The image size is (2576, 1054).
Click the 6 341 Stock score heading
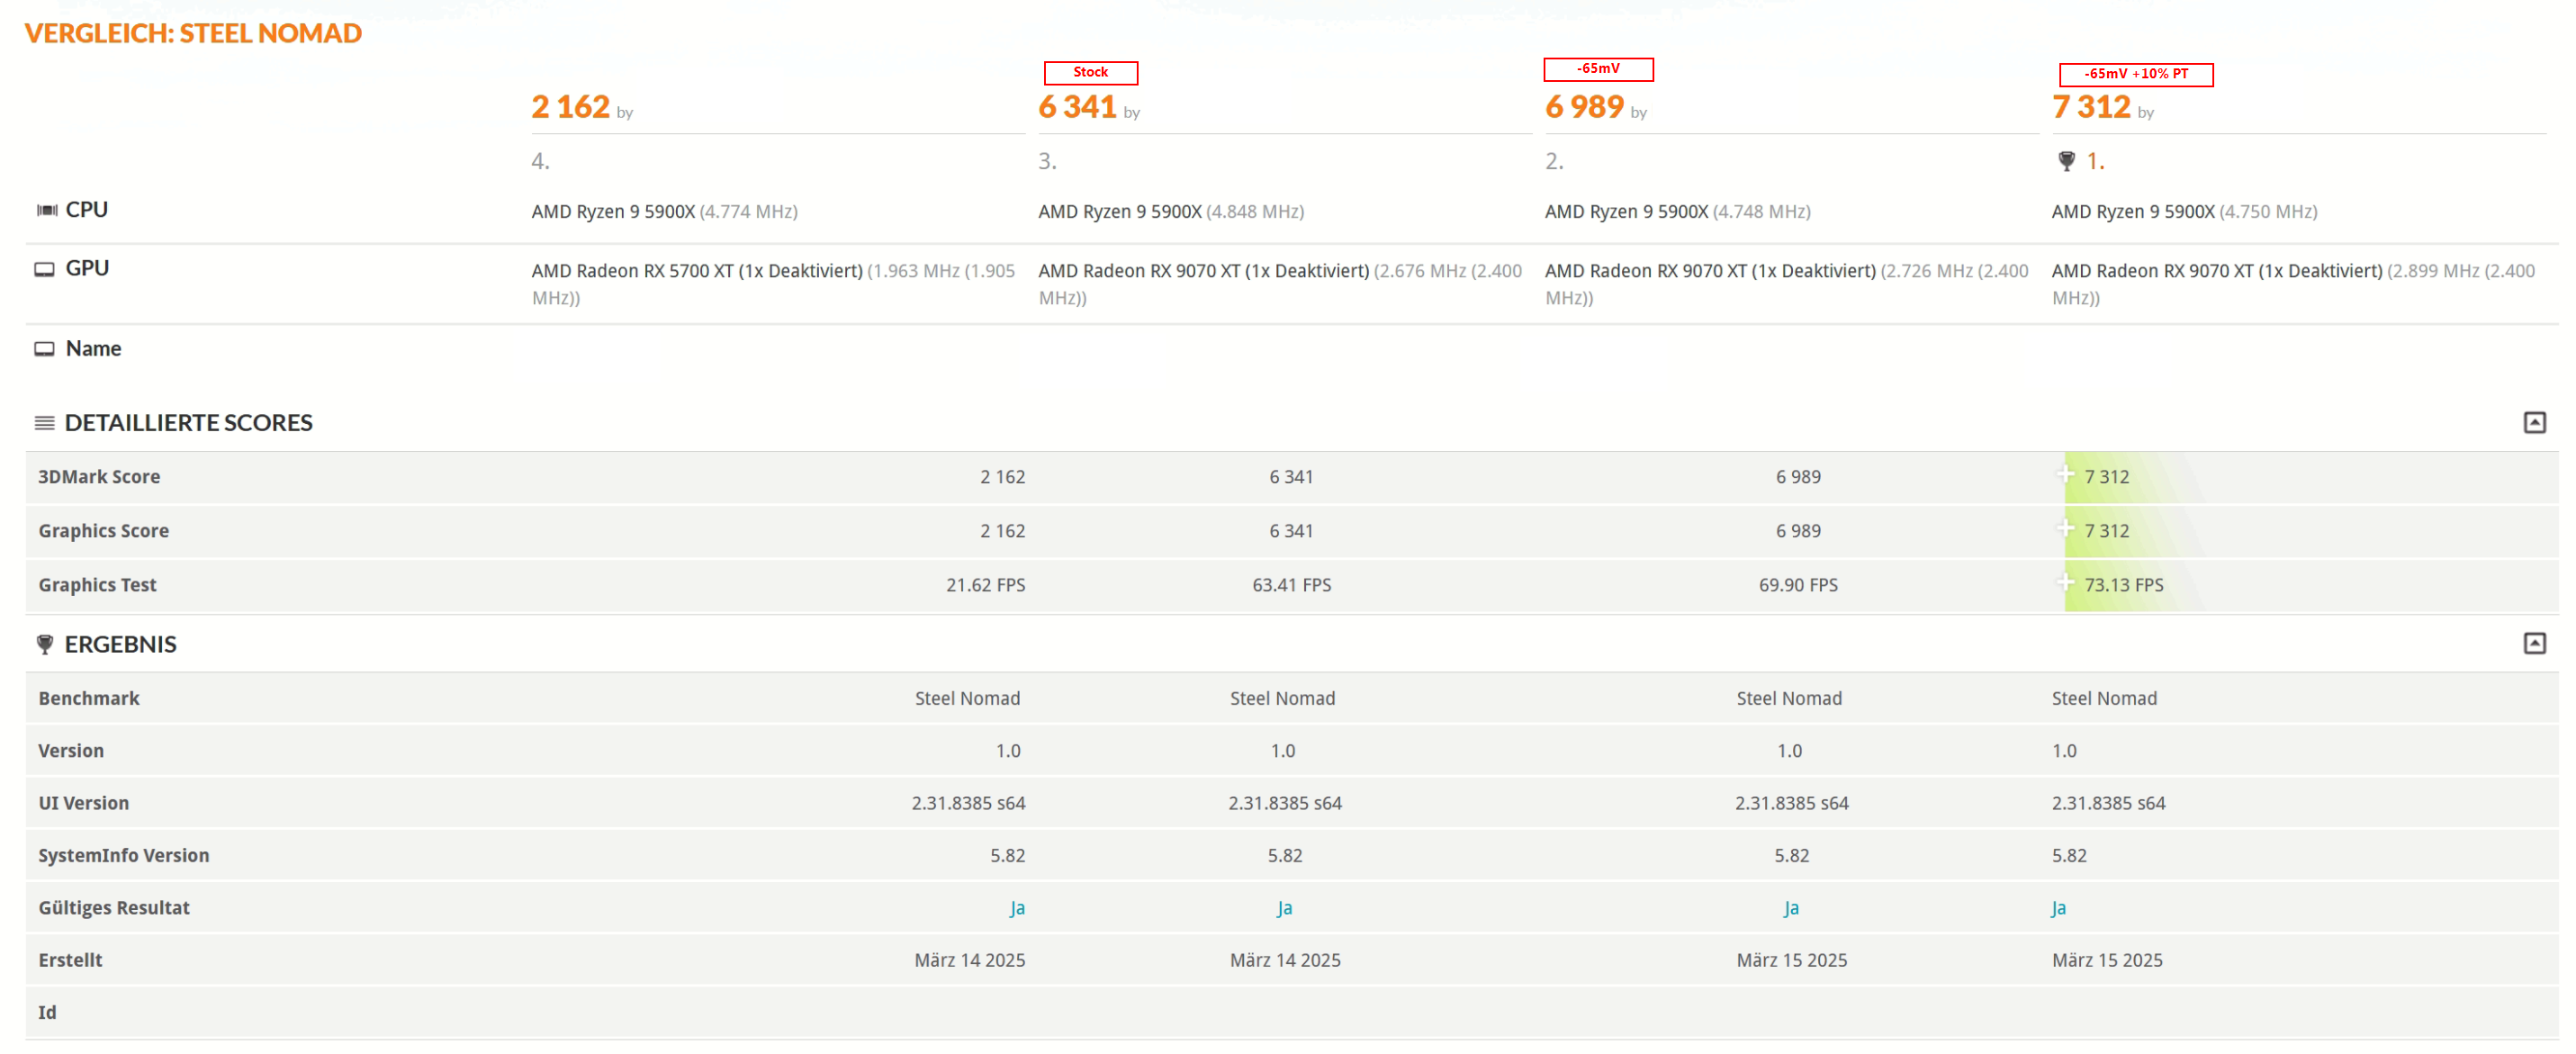tap(1076, 107)
